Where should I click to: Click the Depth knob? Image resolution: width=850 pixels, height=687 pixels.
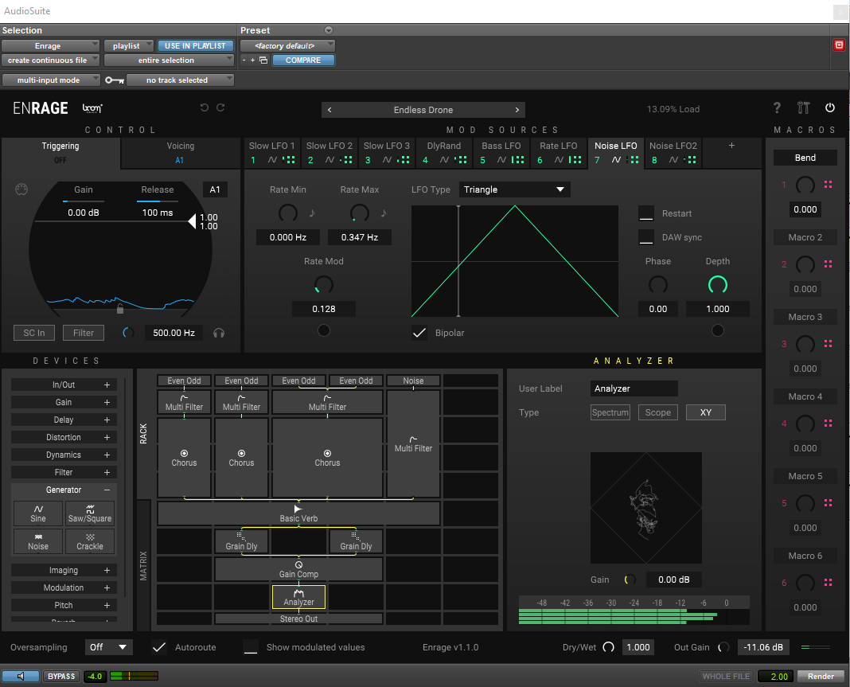(x=717, y=284)
